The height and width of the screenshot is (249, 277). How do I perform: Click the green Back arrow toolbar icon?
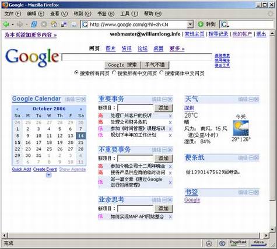pos(6,24)
